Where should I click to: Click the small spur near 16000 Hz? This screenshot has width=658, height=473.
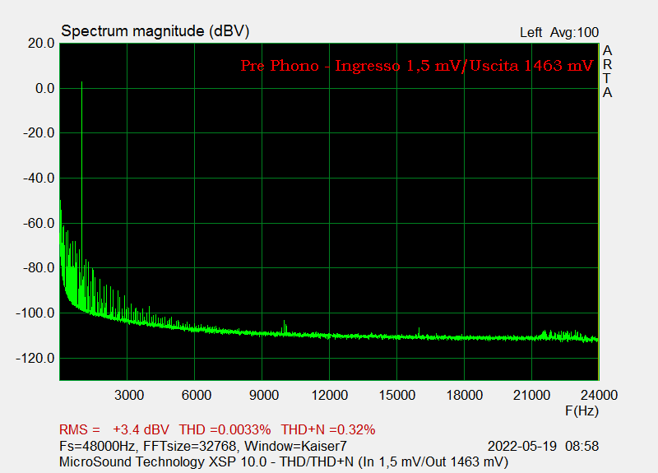tap(419, 331)
